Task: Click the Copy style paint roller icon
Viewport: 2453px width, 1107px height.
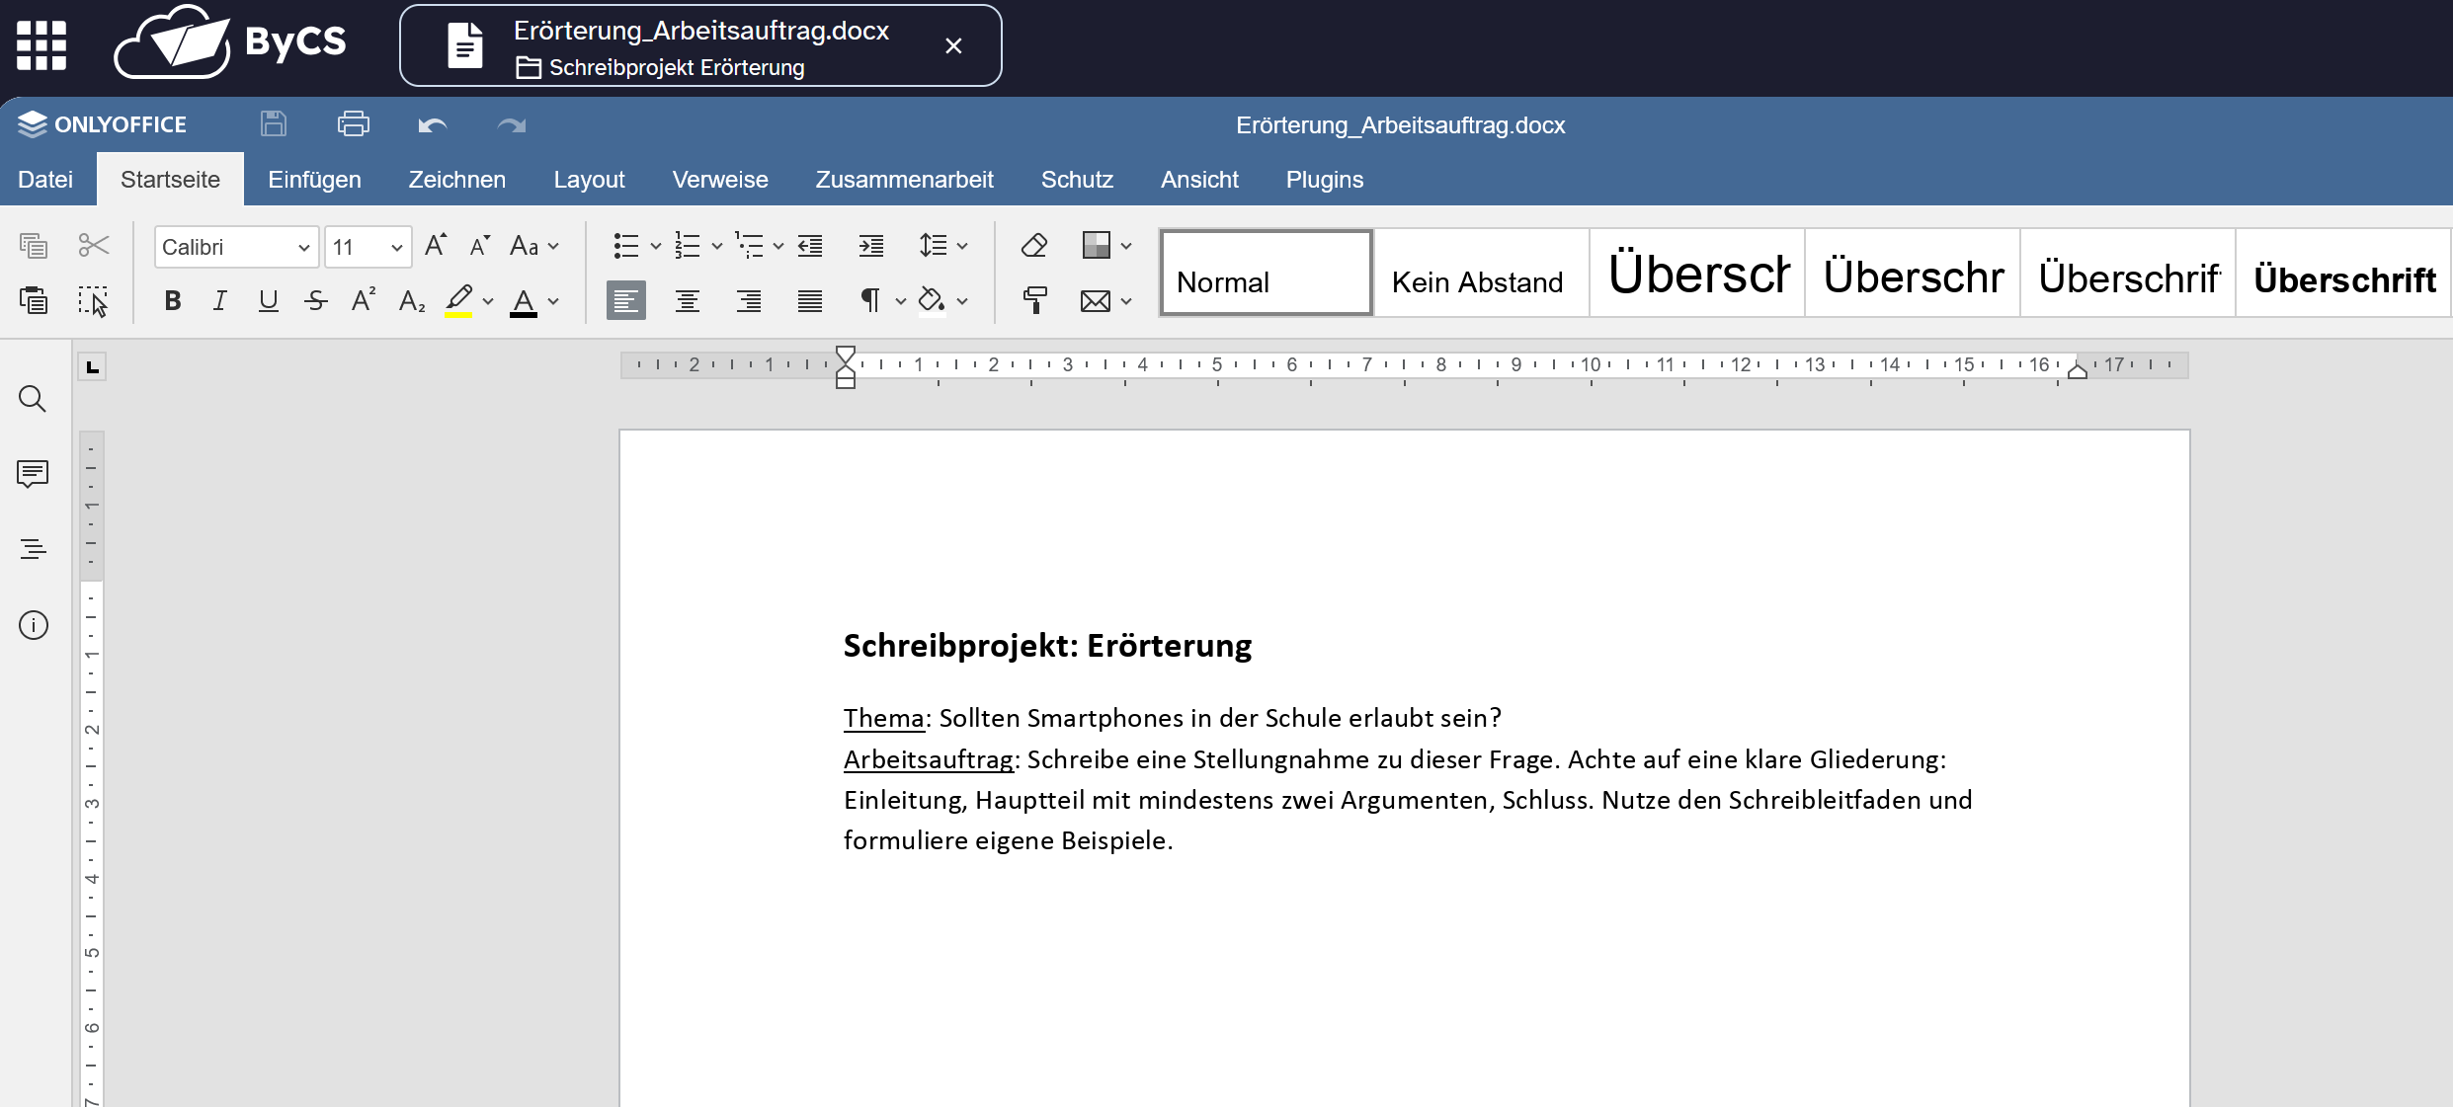Action: tap(1033, 300)
